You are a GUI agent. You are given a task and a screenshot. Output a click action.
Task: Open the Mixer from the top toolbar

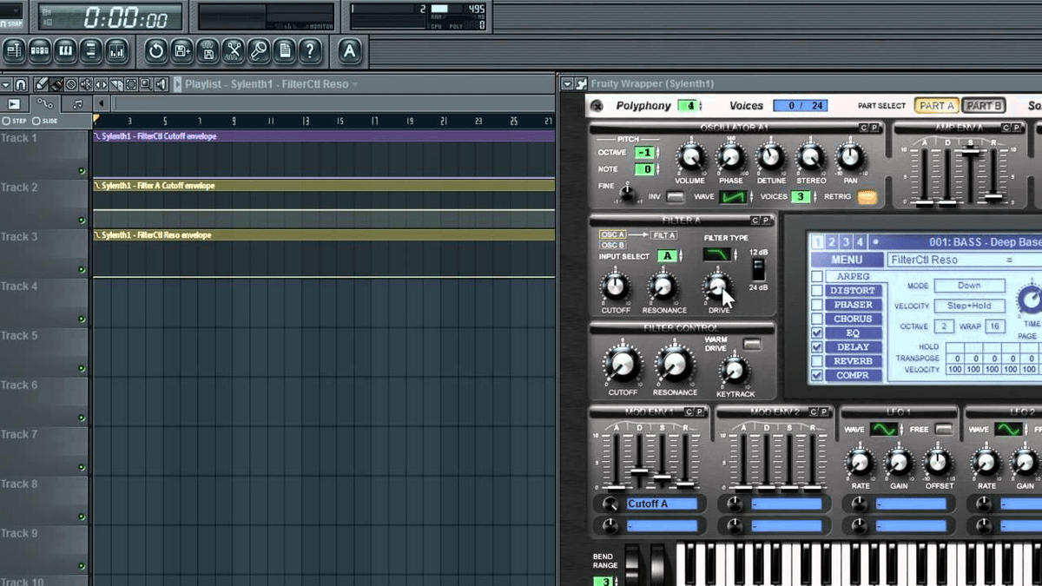[118, 50]
